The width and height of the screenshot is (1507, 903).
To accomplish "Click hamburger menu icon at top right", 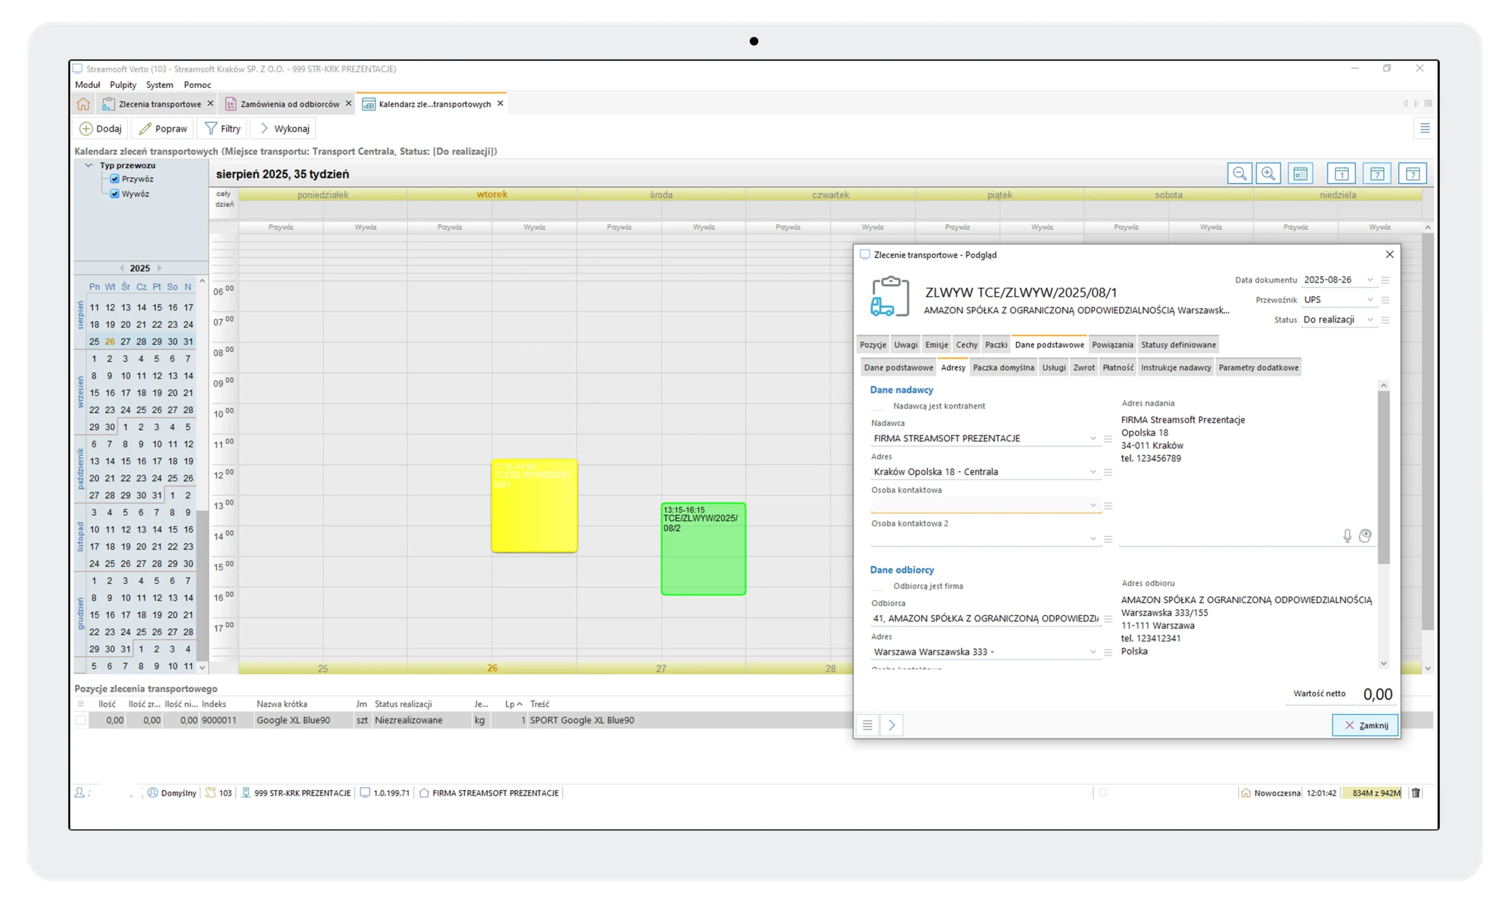I will click(x=1424, y=128).
